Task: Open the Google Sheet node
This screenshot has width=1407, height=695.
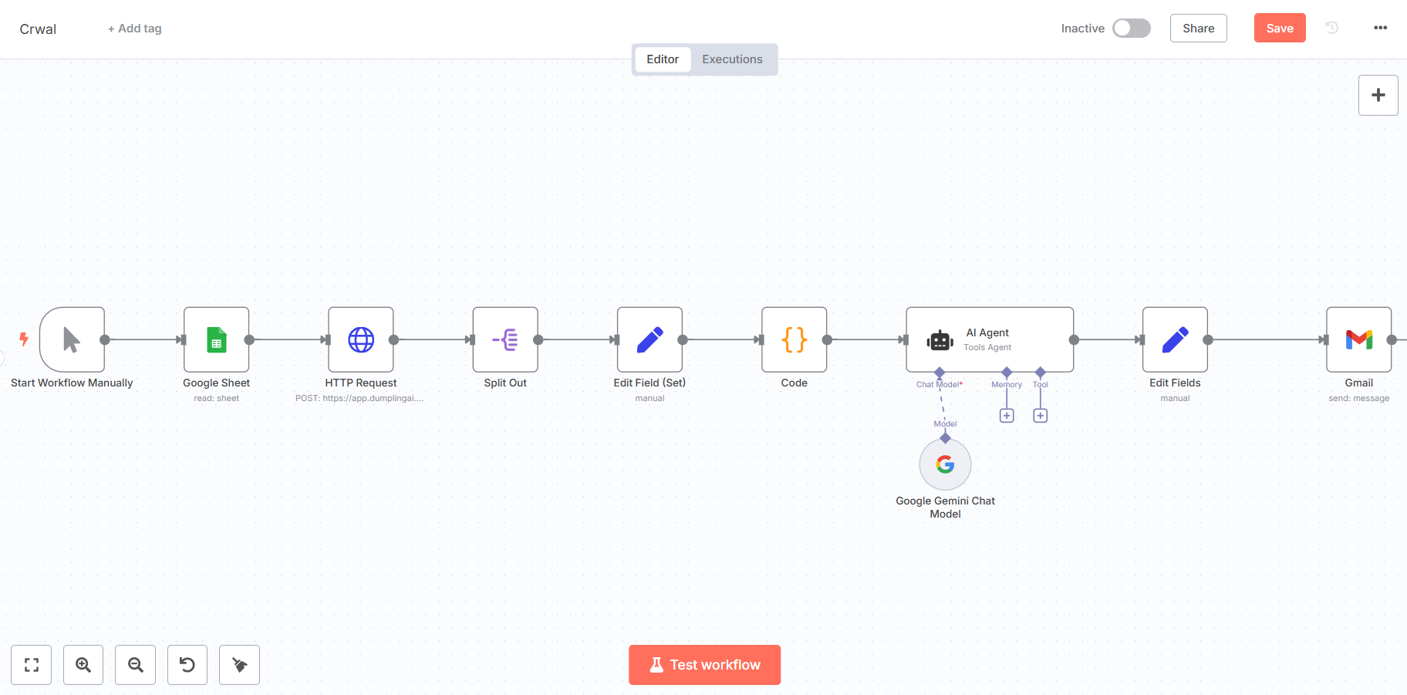Action: [x=217, y=339]
